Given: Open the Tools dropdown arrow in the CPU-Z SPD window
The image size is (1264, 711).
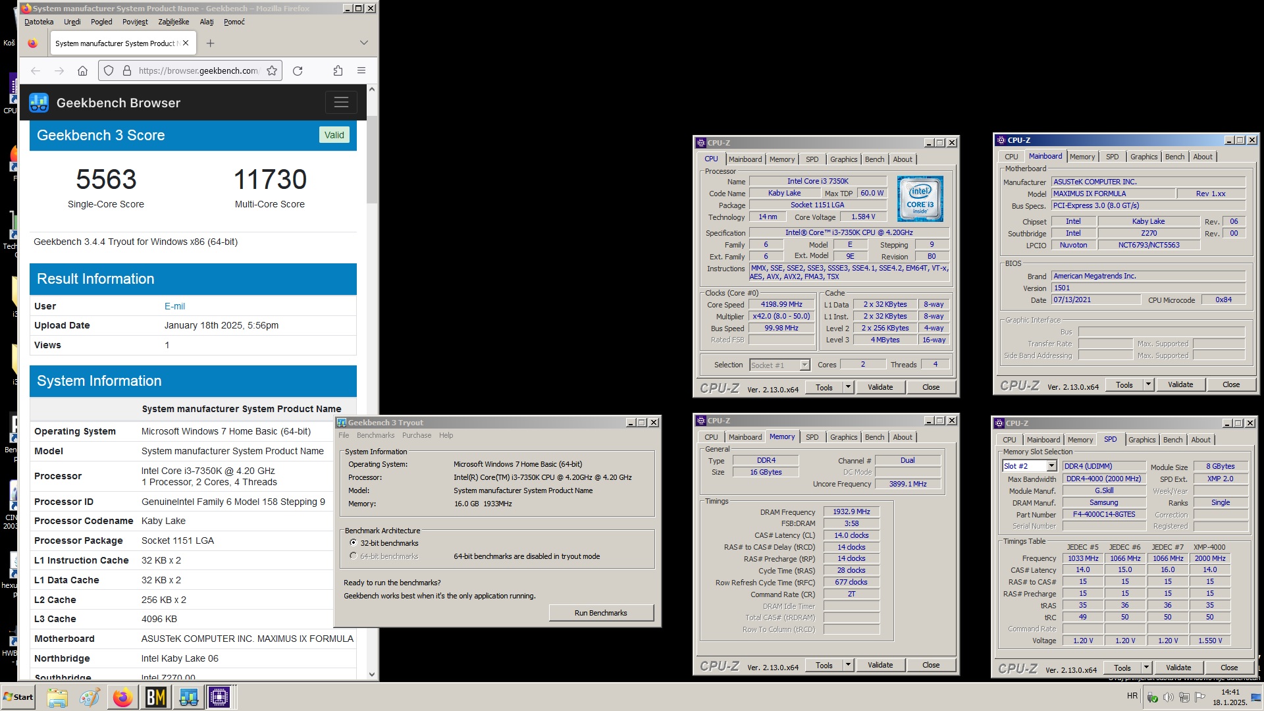Looking at the screenshot, I should point(1146,668).
